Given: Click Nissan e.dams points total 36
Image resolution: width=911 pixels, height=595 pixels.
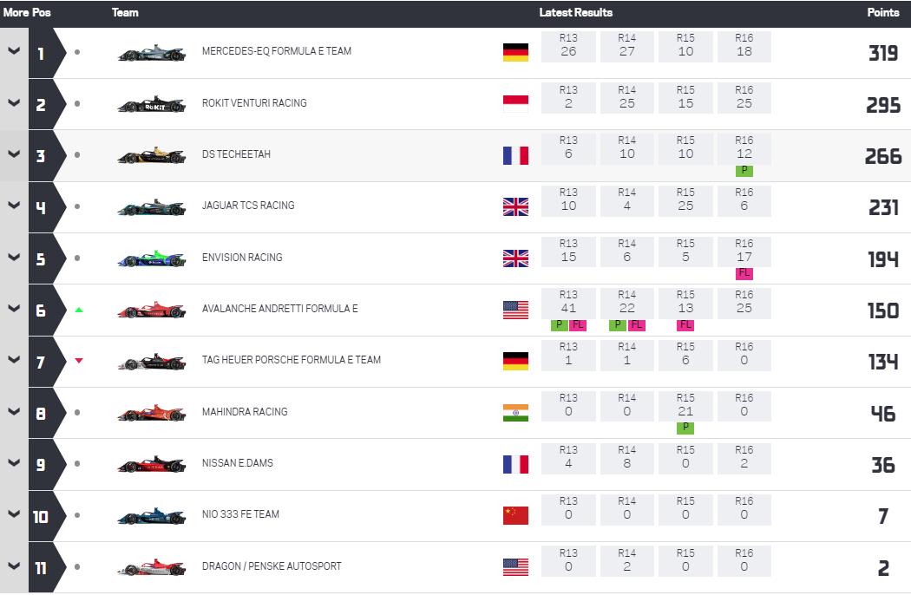Looking at the screenshot, I should pyautogui.click(x=883, y=465).
